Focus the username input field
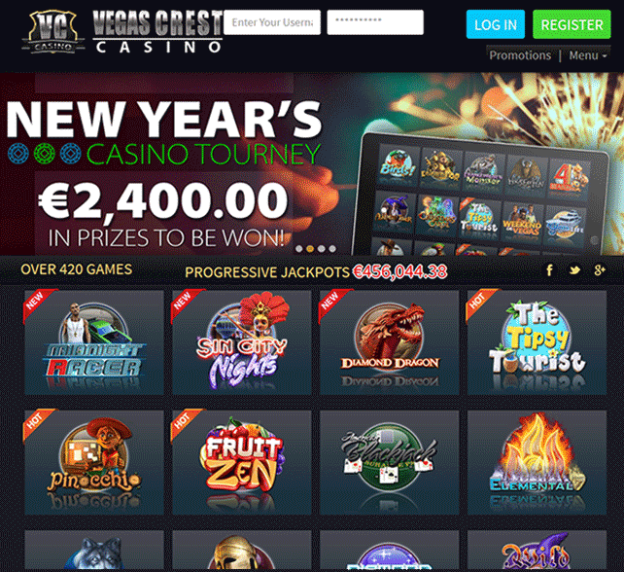624x572 pixels. (x=272, y=22)
